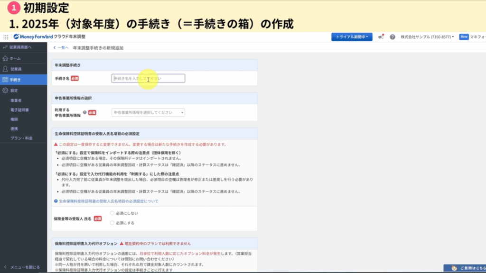Open 電子証明書 in the settings submenu

tap(19, 110)
